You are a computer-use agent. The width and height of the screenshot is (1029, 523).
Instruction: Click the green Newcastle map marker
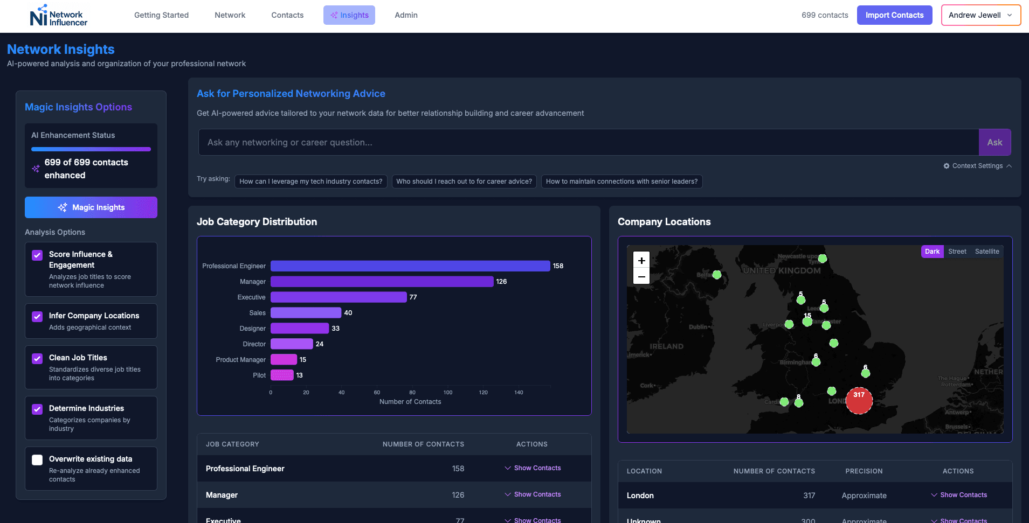(823, 259)
